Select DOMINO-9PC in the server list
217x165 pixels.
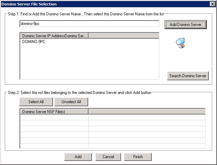pos(34,42)
